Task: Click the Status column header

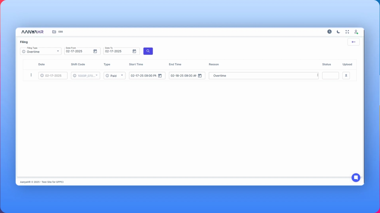Action: (327, 64)
